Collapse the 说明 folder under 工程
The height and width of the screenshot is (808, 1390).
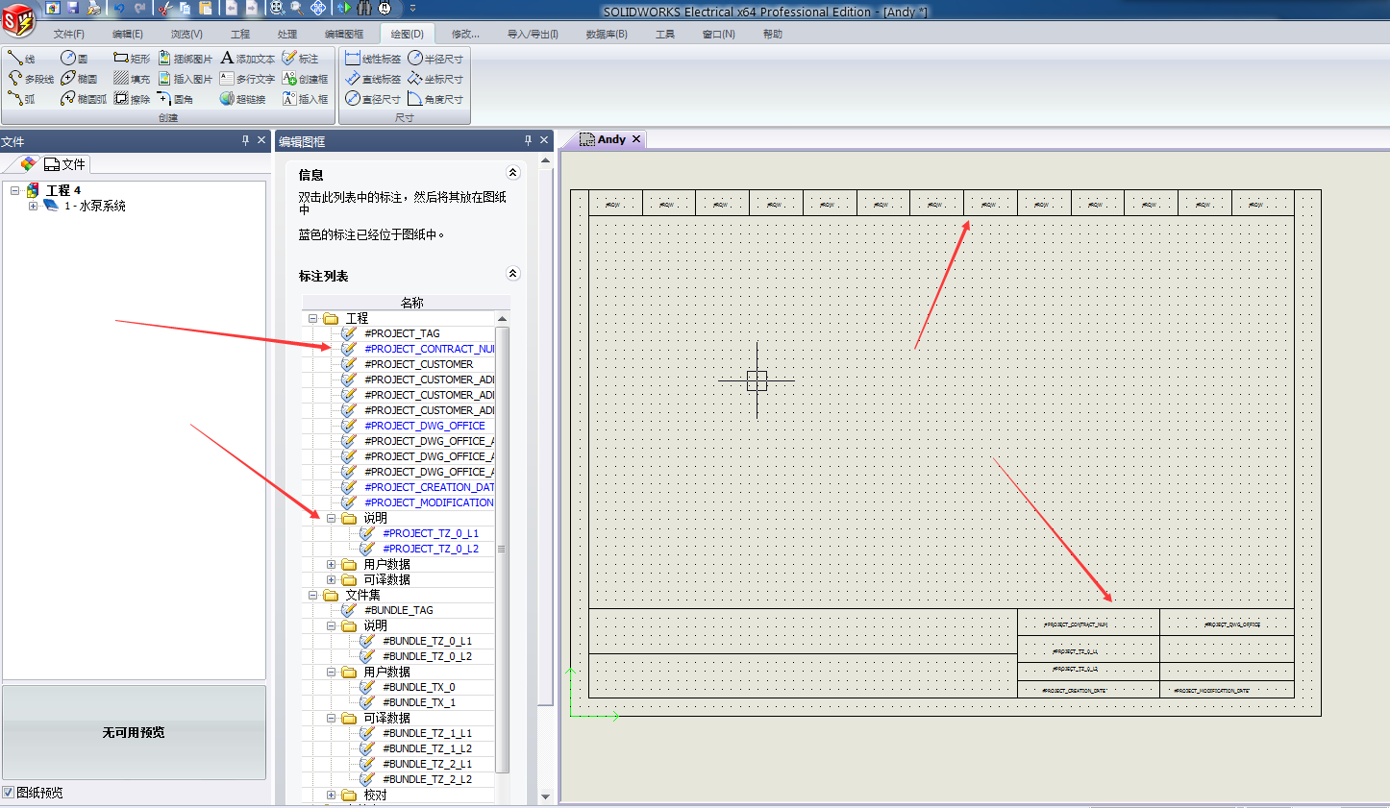tap(331, 518)
